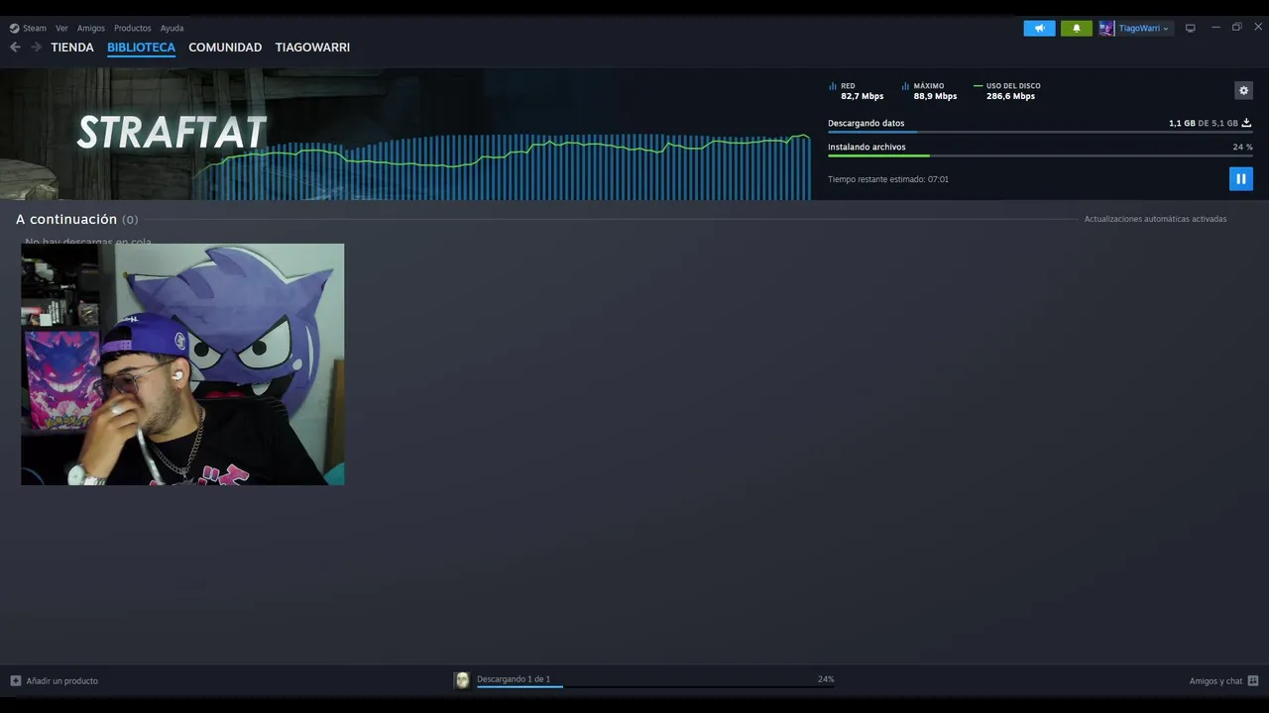Pause the STRAFTAT download
Image resolution: width=1269 pixels, height=713 pixels.
[x=1240, y=178]
